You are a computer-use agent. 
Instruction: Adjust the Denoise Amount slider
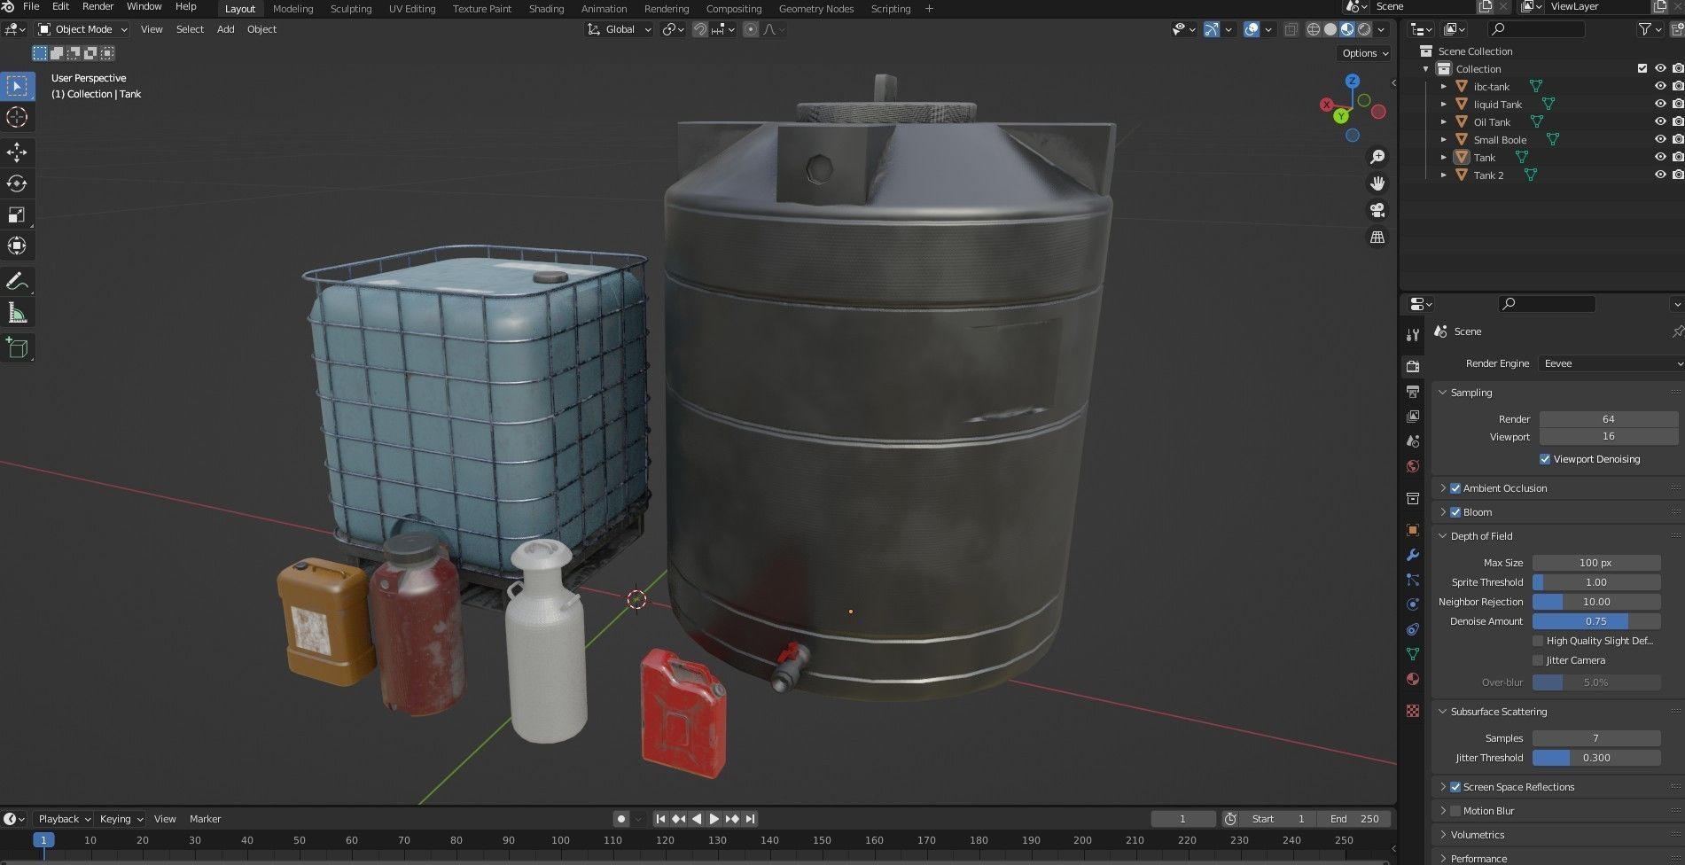point(1595,620)
